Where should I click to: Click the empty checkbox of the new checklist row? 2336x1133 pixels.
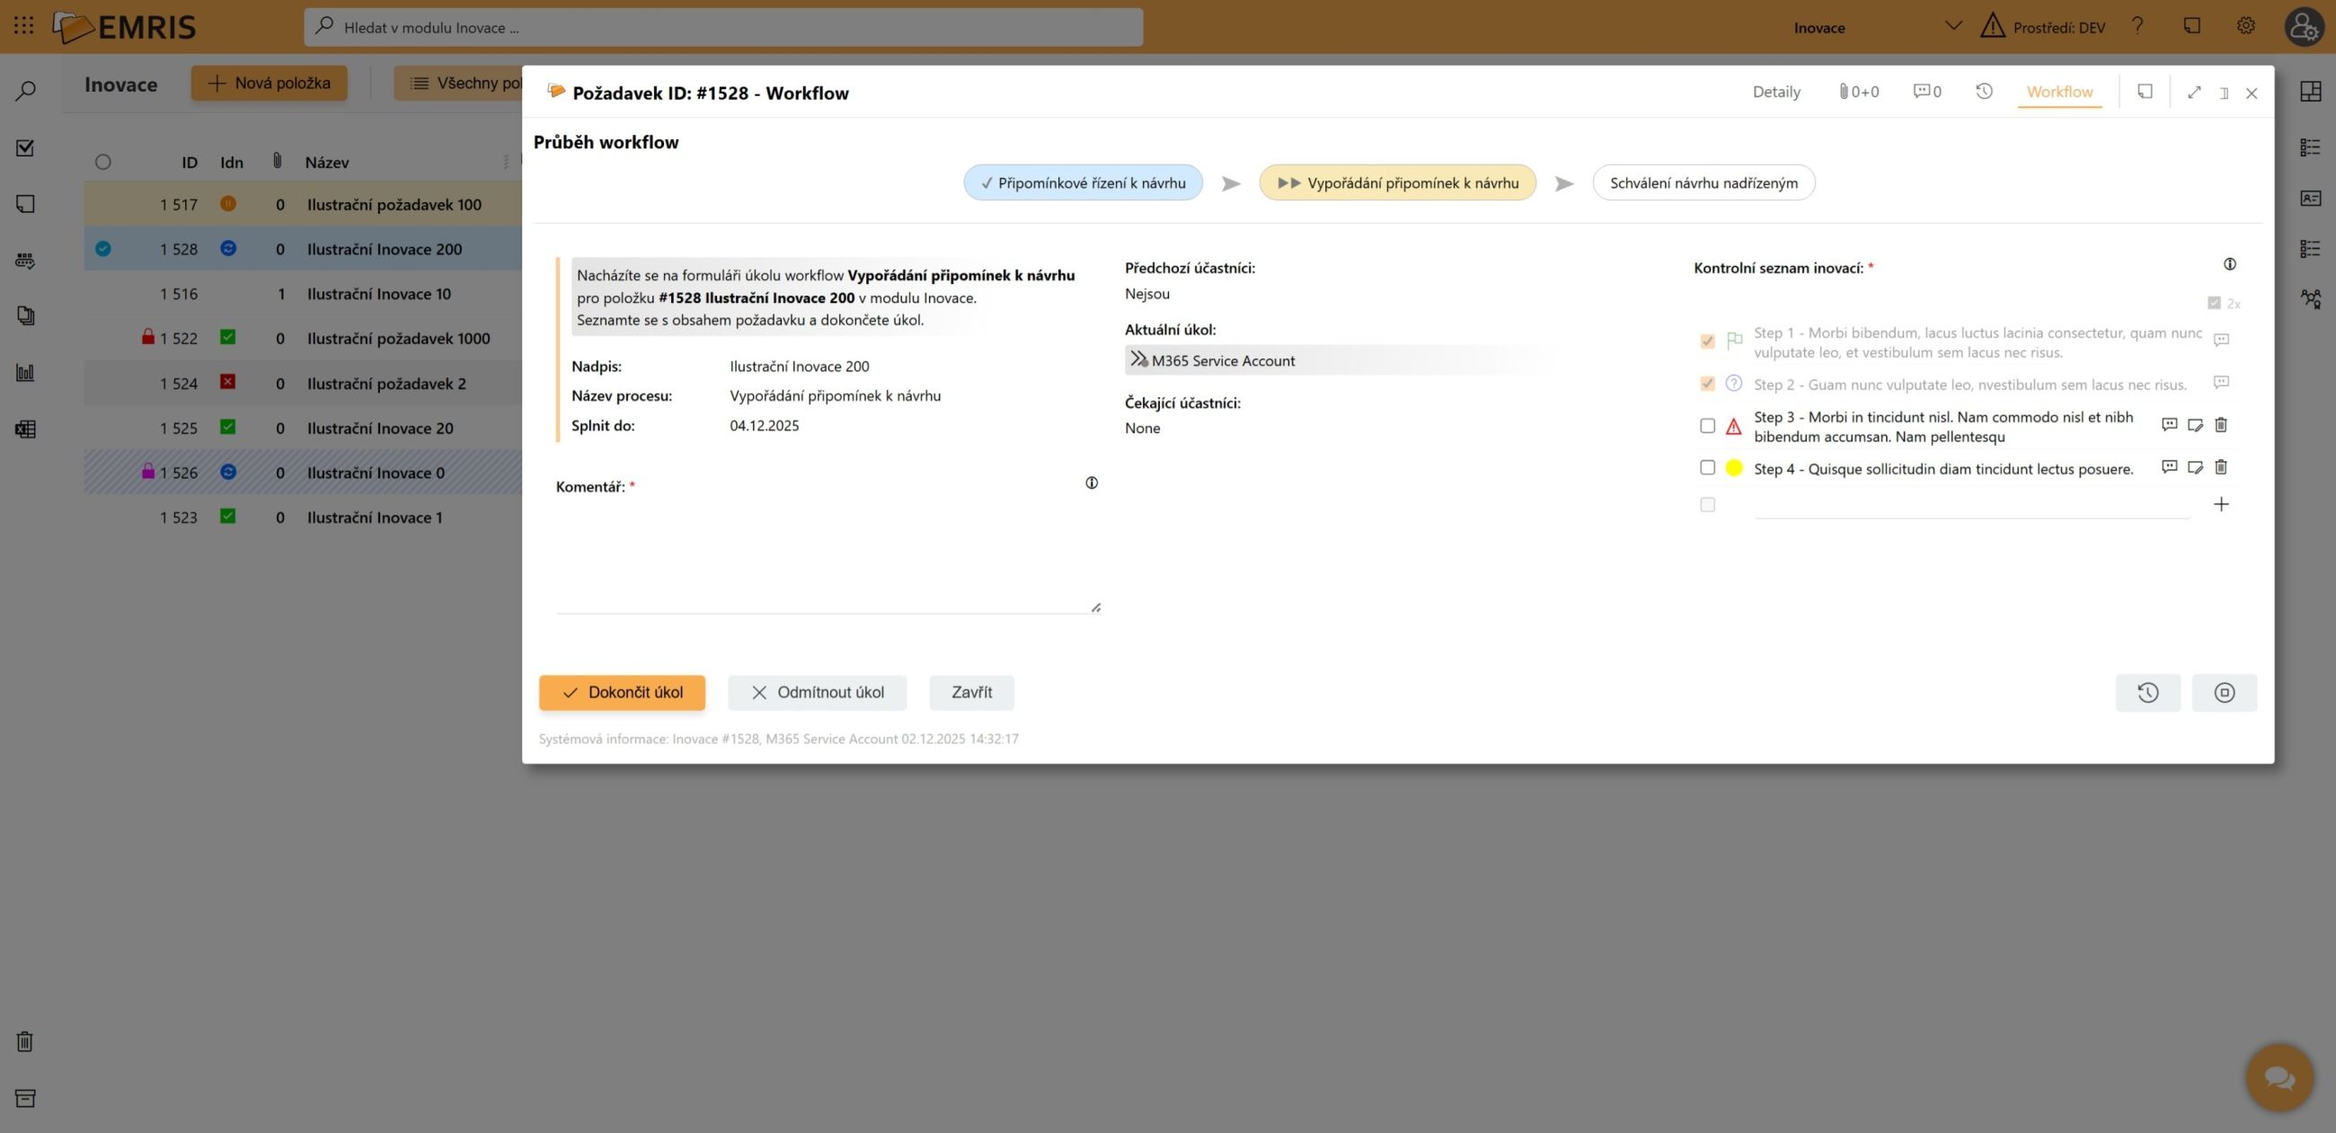pos(1707,505)
